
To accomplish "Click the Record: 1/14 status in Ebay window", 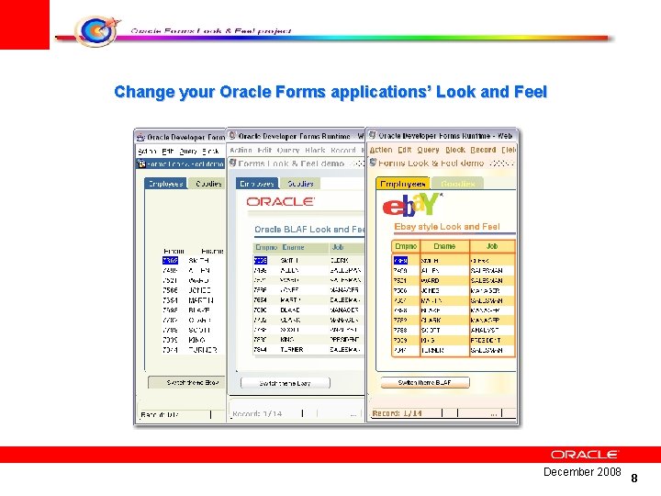I will tap(397, 413).
